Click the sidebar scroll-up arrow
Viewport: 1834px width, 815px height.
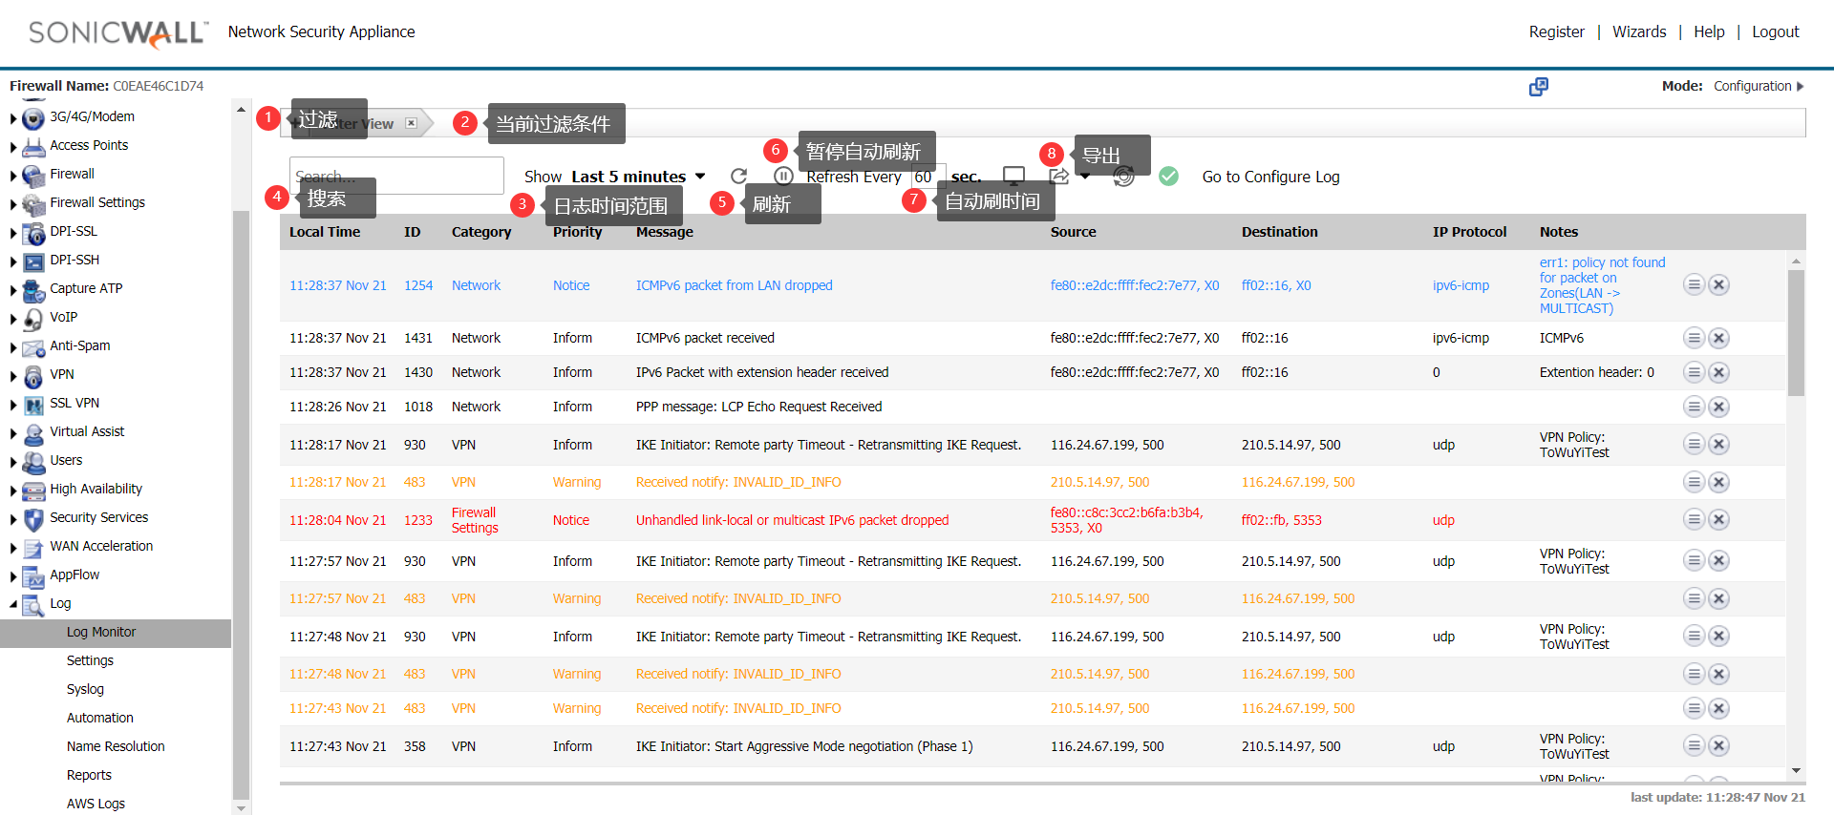click(241, 111)
